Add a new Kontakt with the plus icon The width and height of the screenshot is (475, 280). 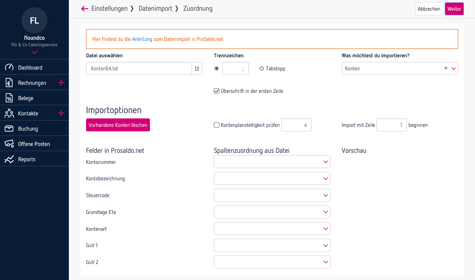[x=61, y=113]
